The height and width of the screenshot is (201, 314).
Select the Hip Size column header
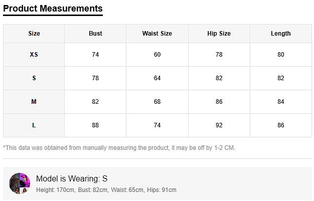click(219, 34)
